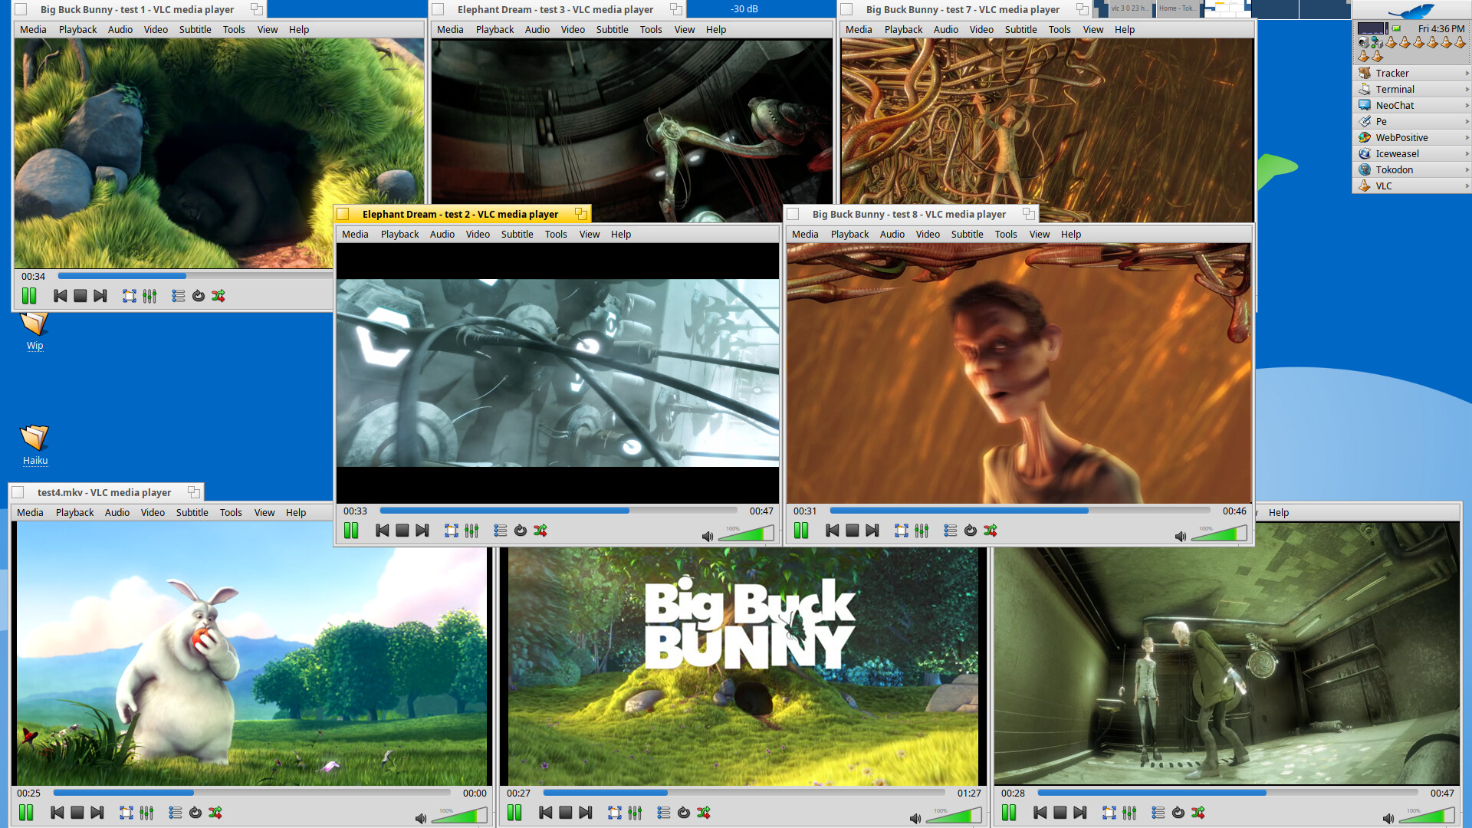This screenshot has width=1472, height=828.
Task: Click the seek bar in the Big Buck Bunny test 8 window
Action: click(x=1020, y=511)
